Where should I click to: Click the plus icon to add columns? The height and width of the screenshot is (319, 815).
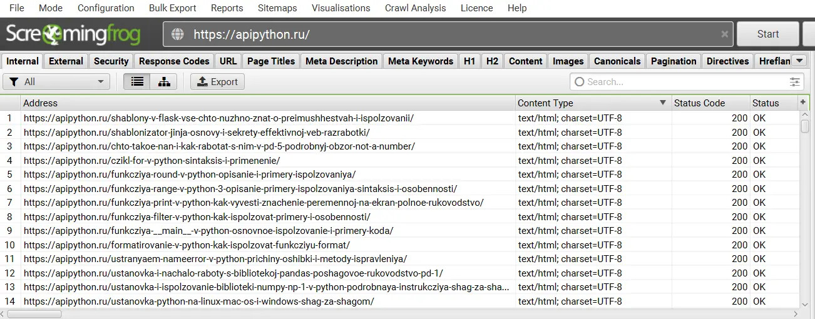click(803, 103)
